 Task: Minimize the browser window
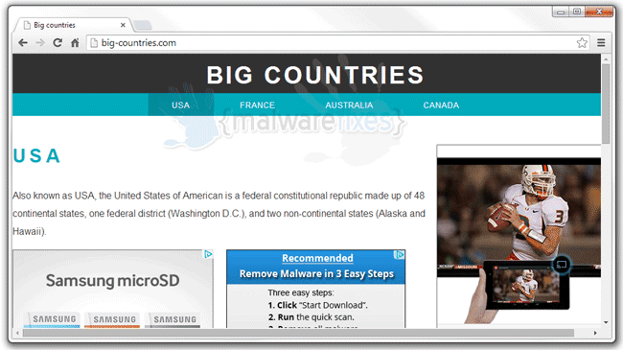point(561,12)
